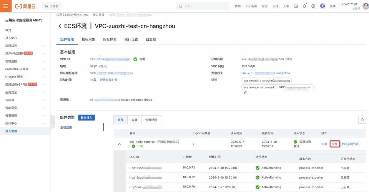Screen dimensions: 369x192
Task: Open the 工单 menu
Action: [x=286, y=7]
